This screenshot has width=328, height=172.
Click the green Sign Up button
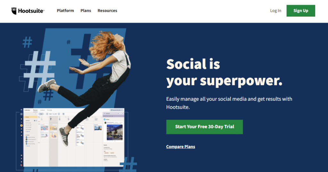coord(300,11)
